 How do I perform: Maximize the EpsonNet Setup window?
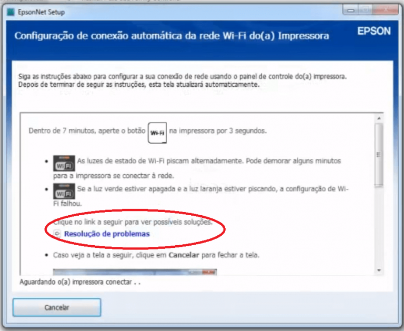(x=365, y=10)
